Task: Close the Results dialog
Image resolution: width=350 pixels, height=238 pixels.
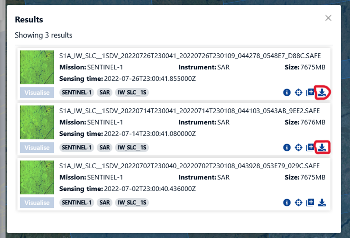Action: coord(328,18)
